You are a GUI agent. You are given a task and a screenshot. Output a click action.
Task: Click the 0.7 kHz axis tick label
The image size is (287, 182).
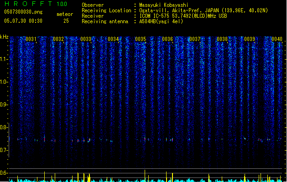4,150
